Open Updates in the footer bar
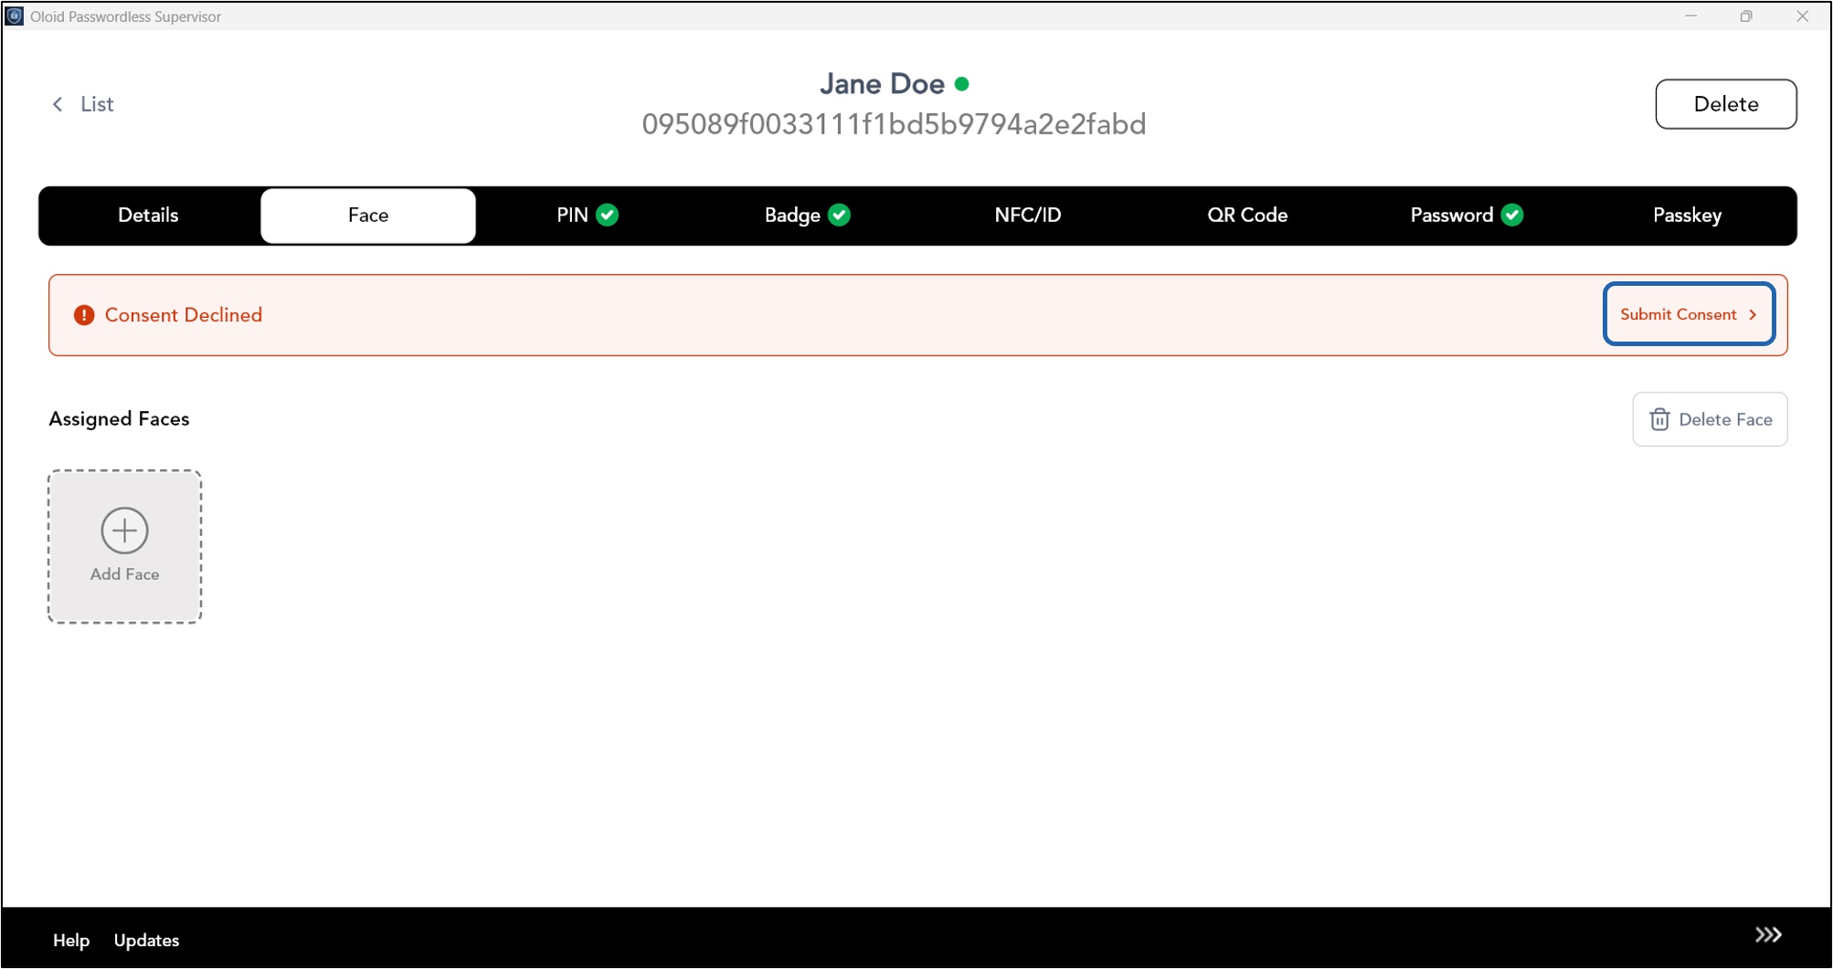Image resolution: width=1833 pixels, height=969 pixels. pyautogui.click(x=146, y=941)
